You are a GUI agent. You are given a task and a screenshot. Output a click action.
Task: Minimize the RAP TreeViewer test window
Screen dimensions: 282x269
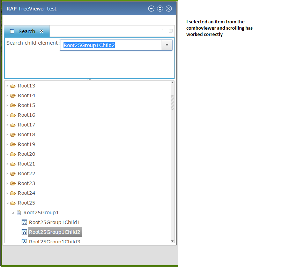point(151,9)
